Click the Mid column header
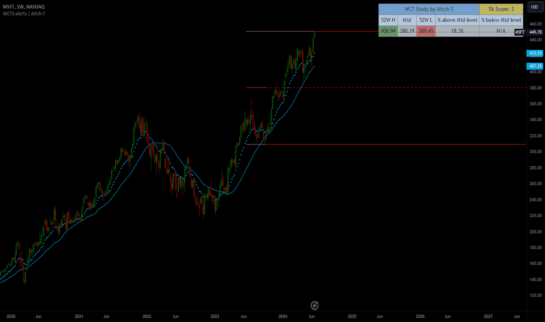Screen dimensions: 545x322 coord(407,20)
